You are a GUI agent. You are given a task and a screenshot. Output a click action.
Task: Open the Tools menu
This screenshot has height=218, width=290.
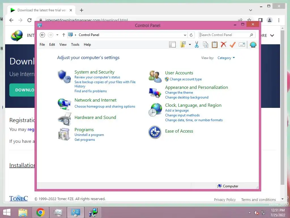[75, 45]
